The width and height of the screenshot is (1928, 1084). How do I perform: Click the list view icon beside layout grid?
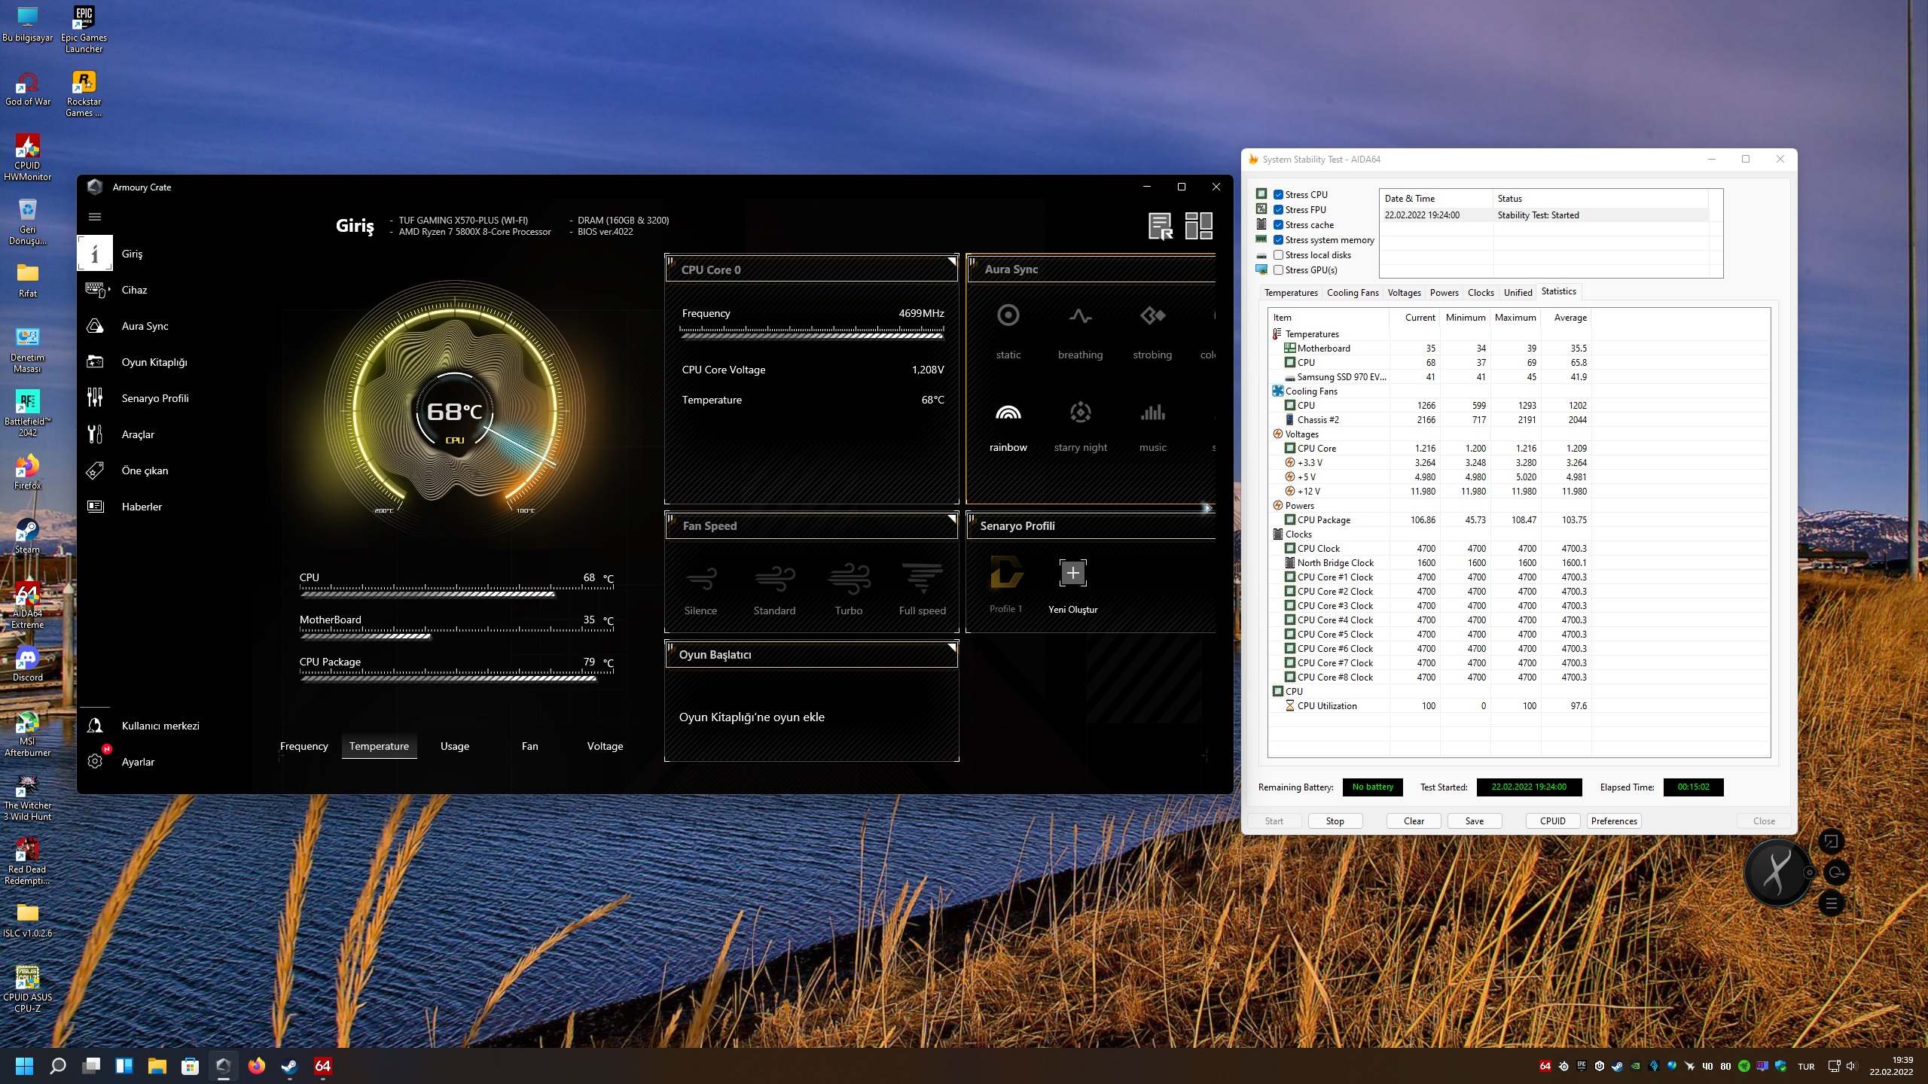1161,226
